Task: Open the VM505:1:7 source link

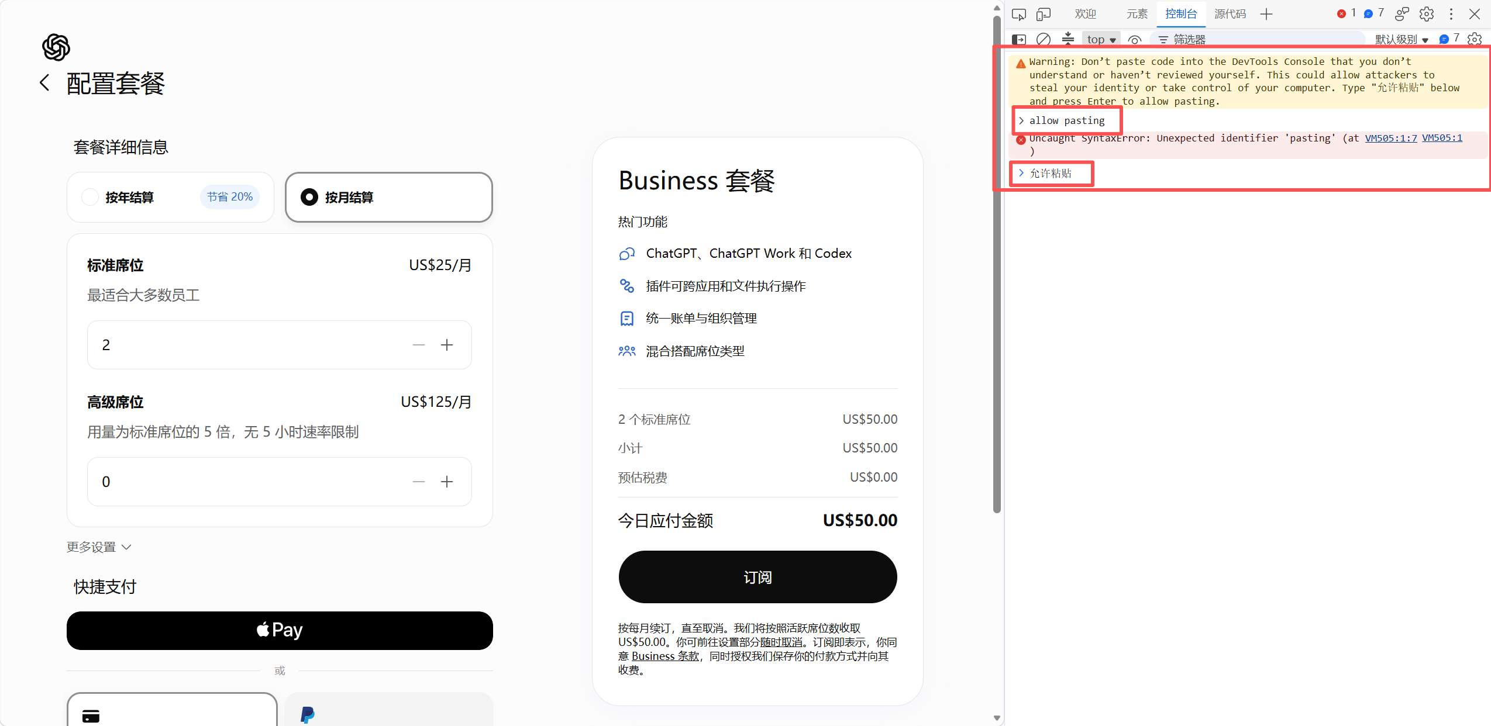Action: tap(1391, 138)
